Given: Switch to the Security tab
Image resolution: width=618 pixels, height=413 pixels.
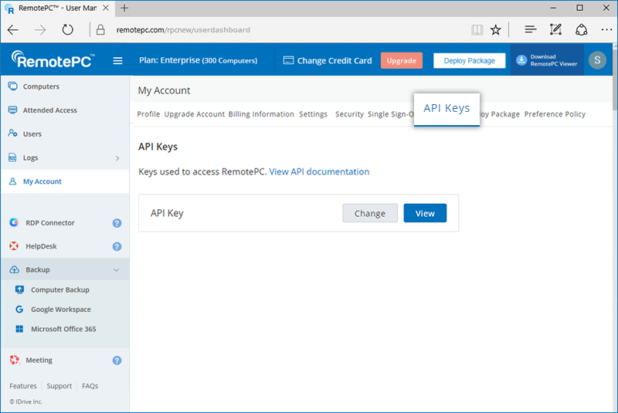Looking at the screenshot, I should 349,114.
